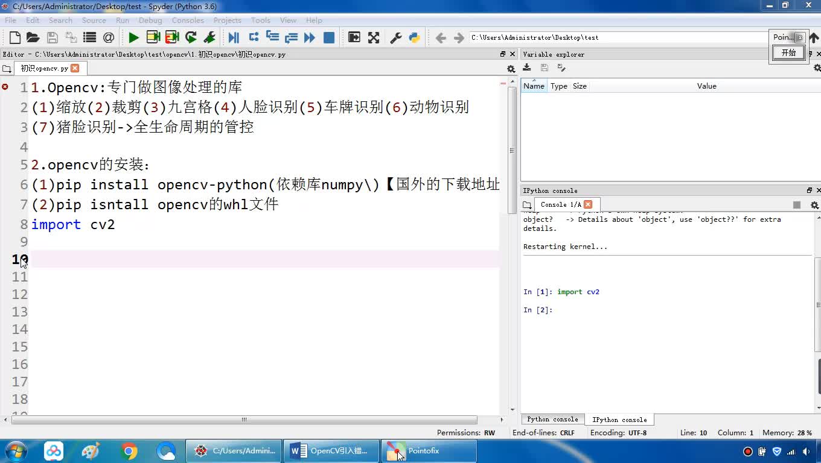The height and width of the screenshot is (463, 821).
Task: Click the 开始 button in Pointofix
Action: [x=788, y=52]
